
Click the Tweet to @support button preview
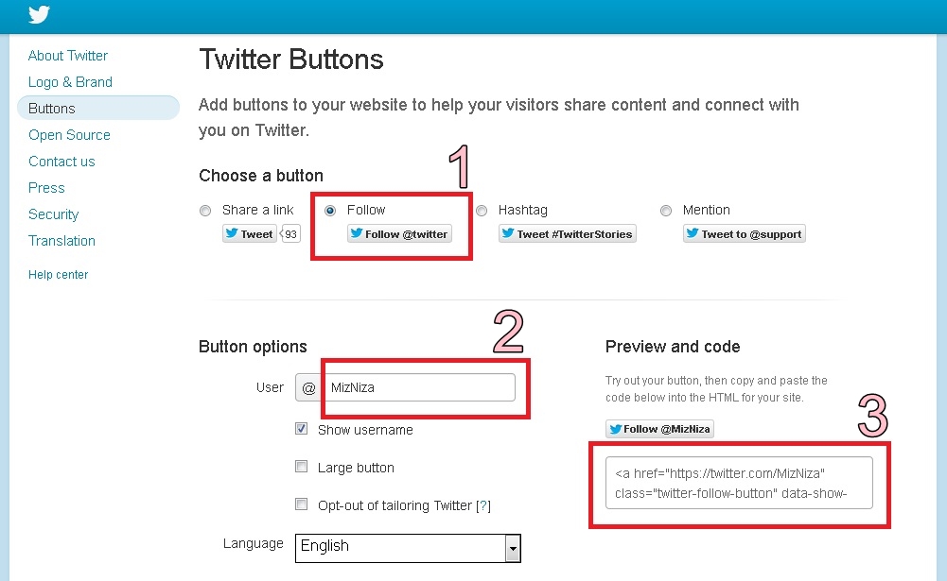[x=744, y=233]
